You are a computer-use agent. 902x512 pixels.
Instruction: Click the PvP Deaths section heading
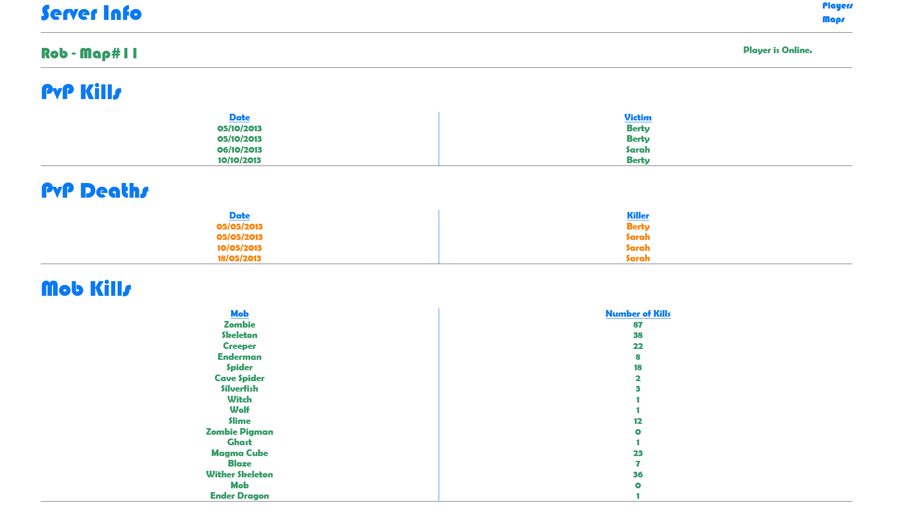(95, 191)
